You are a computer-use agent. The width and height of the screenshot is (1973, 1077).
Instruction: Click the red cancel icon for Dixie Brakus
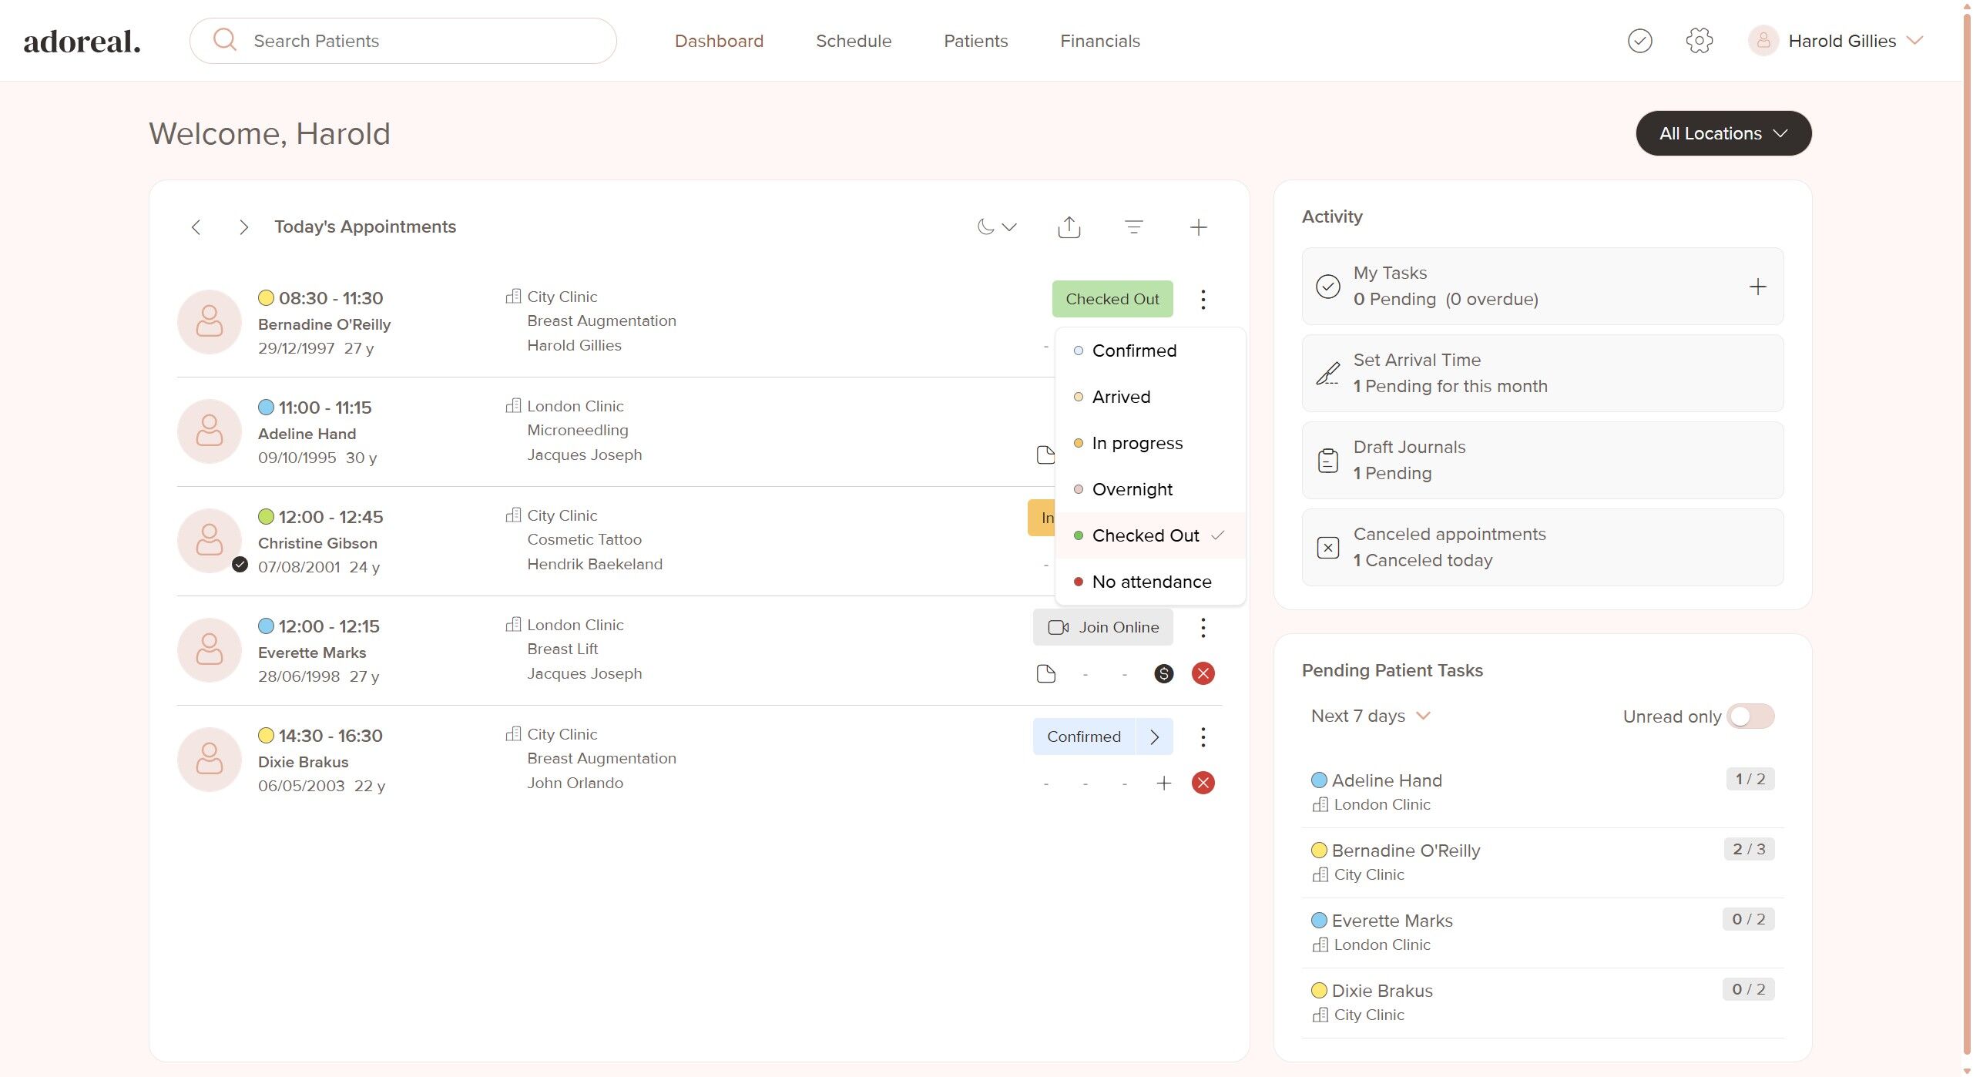(1203, 783)
